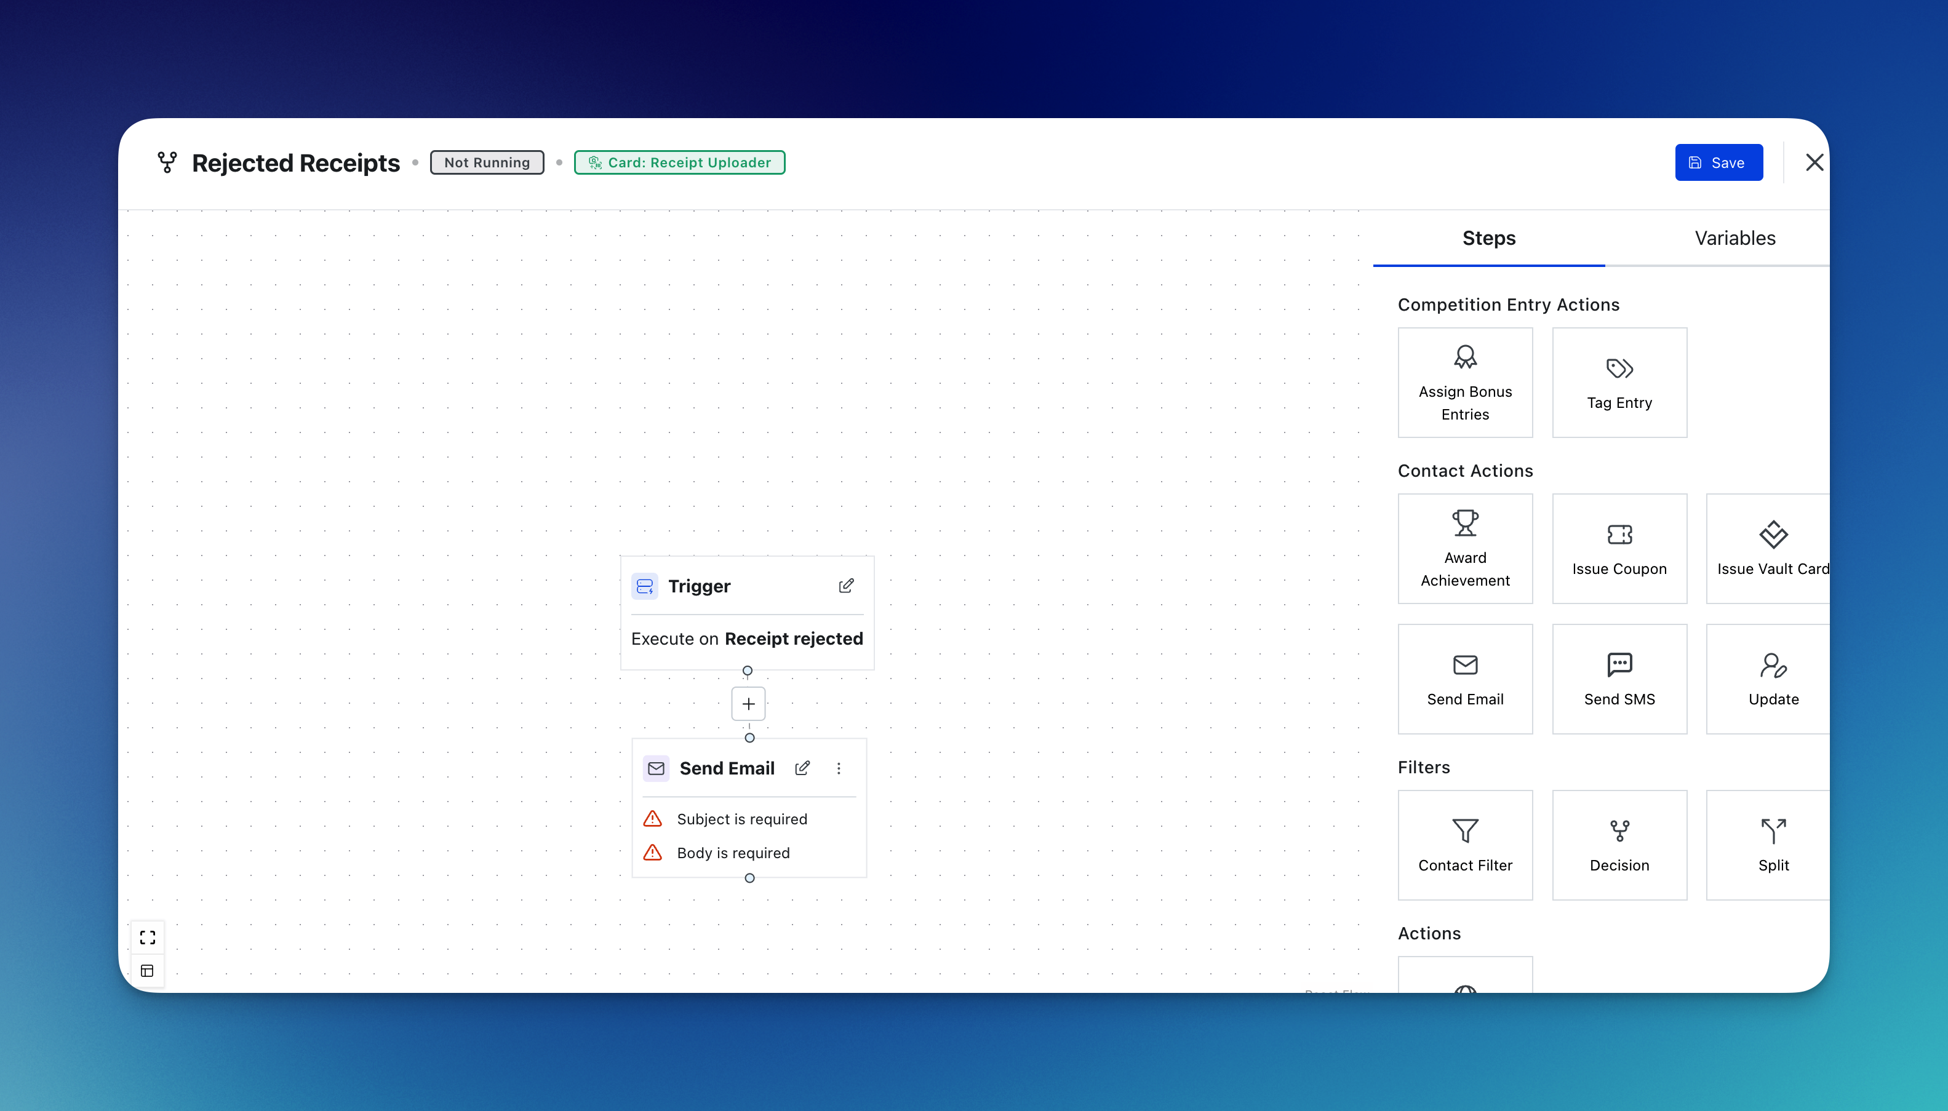1948x1111 pixels.
Task: Click the Card: Receipt Uploader badge
Action: [x=679, y=162]
